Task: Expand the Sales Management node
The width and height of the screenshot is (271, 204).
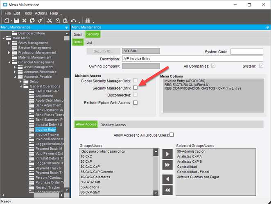Action: [9, 43]
